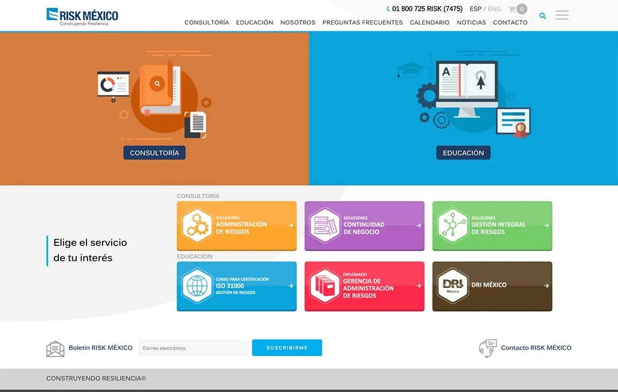Image resolution: width=618 pixels, height=392 pixels.
Task: Select NOSOTROS in the menu bar
Action: pyautogui.click(x=298, y=23)
